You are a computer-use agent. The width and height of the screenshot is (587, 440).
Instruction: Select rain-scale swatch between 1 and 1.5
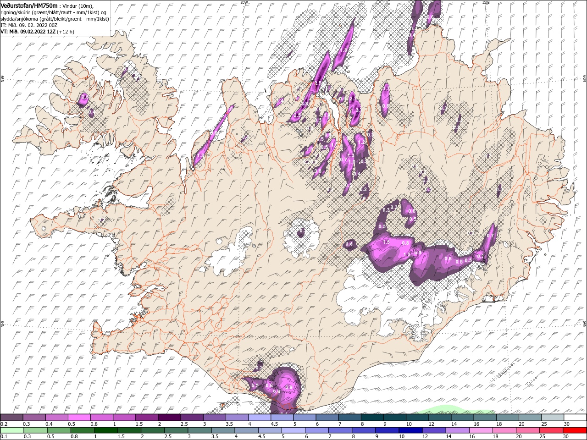(105, 430)
